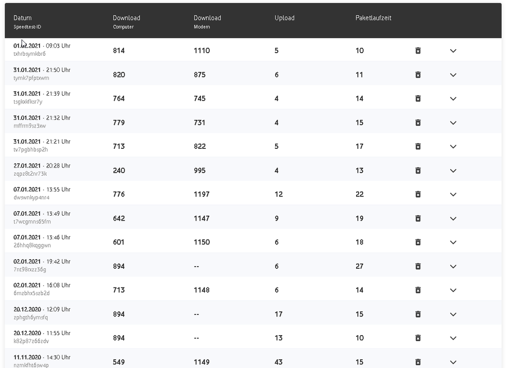Remove speedtest zphgth6ymsfq via trash icon
Image resolution: width=506 pixels, height=368 pixels.
tap(418, 314)
